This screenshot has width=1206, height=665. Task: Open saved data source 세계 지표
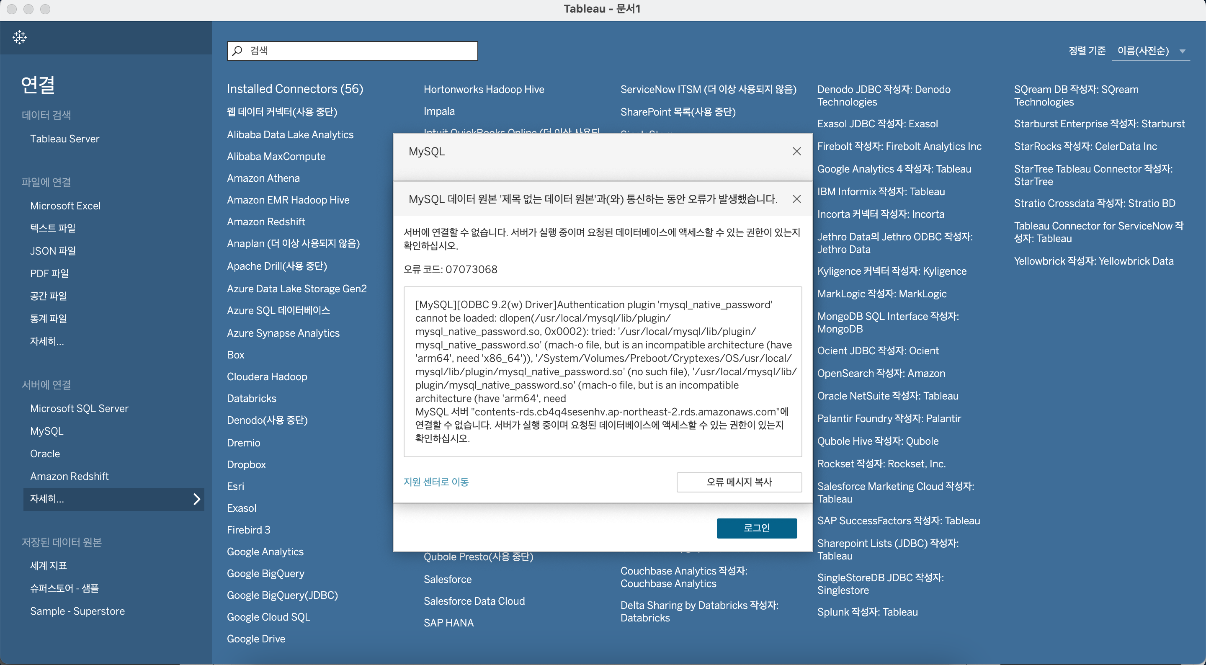coord(48,566)
